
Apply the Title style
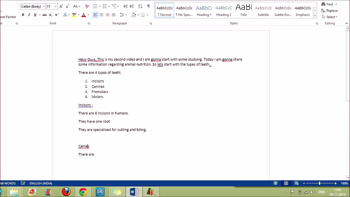pyautogui.click(x=243, y=11)
